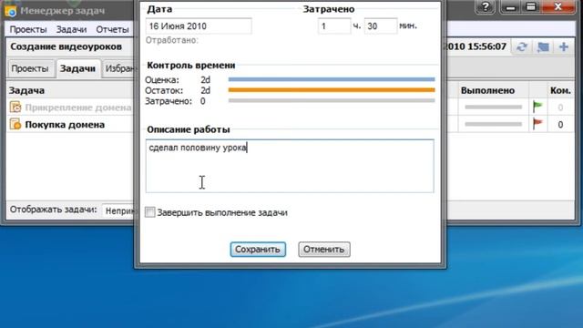Viewport: 583px width, 328px height.
Task: Click the icon beside Покупка домена task
Action: coord(15,124)
